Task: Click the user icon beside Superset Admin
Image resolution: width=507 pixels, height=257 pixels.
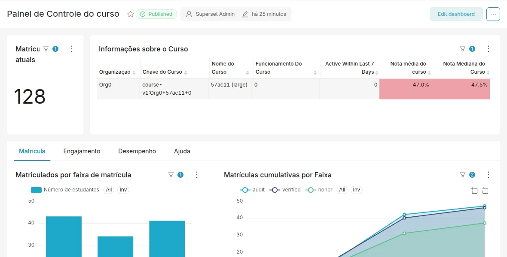Action: pos(189,14)
